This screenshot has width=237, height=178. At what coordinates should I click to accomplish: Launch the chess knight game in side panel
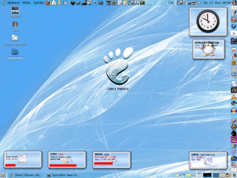(234, 133)
